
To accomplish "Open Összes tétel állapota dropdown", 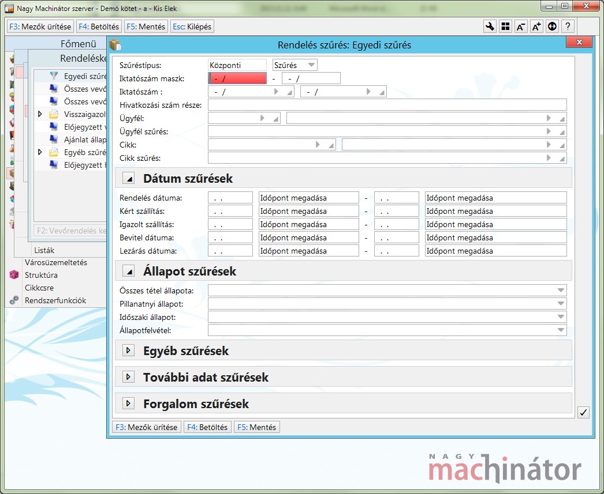I will click(561, 291).
